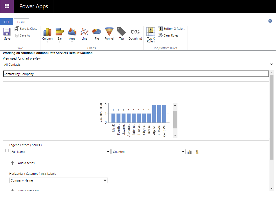This screenshot has height=204, width=276.
Task: Click the Save & Close icon
Action: tap(17, 29)
